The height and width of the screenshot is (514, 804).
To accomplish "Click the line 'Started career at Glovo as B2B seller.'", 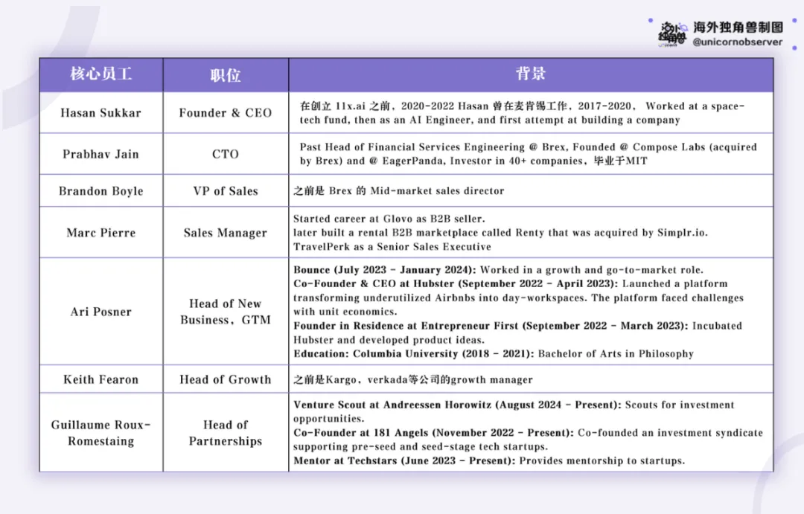I will point(389,219).
